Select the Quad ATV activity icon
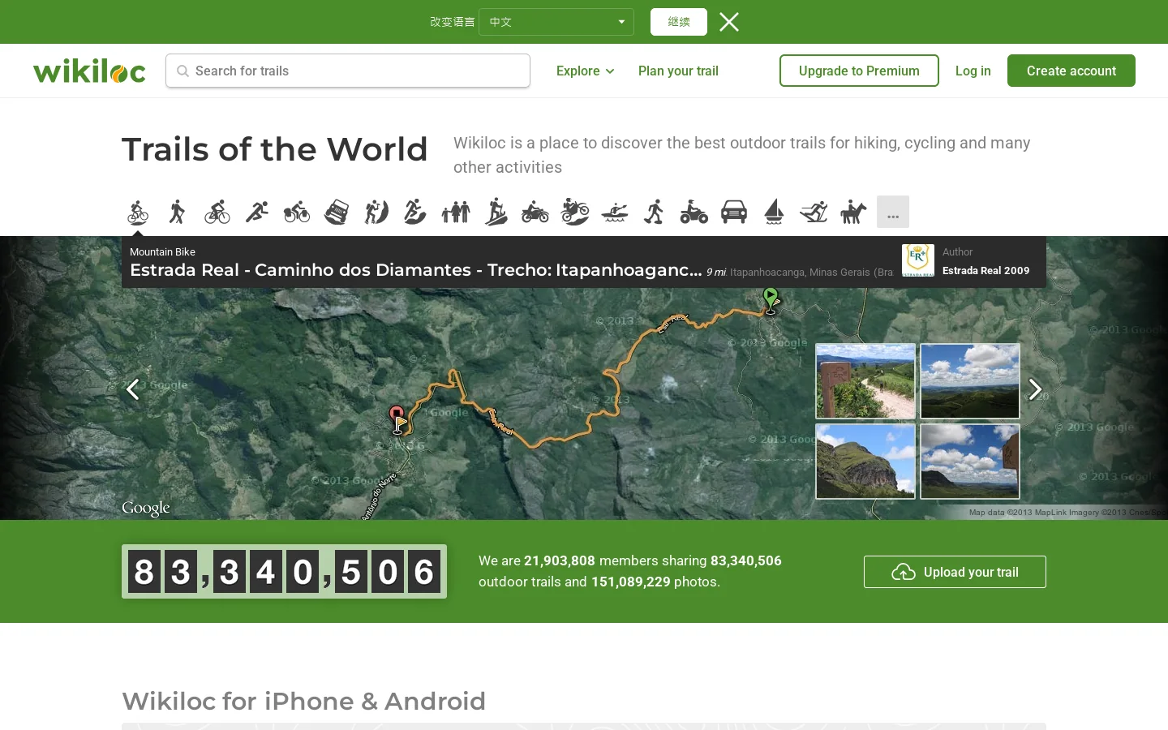 694,212
